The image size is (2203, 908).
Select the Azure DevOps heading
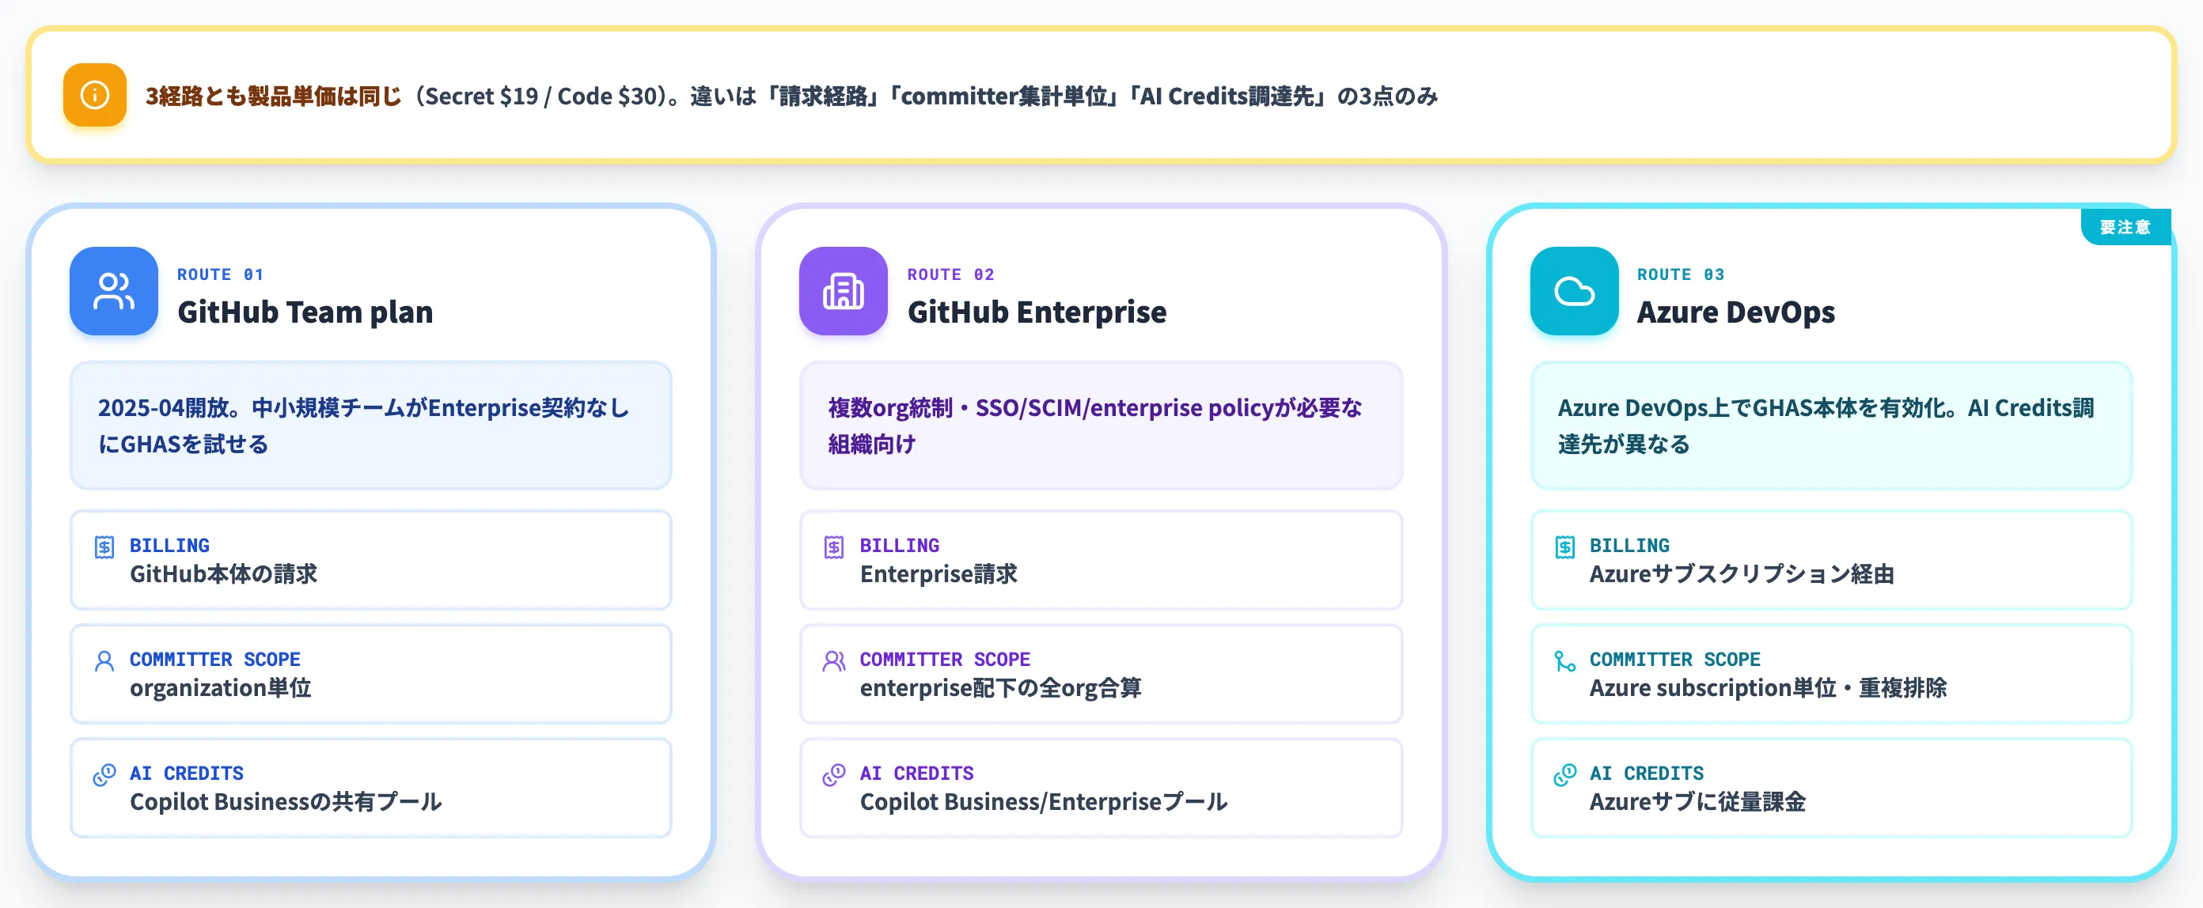(x=1736, y=312)
